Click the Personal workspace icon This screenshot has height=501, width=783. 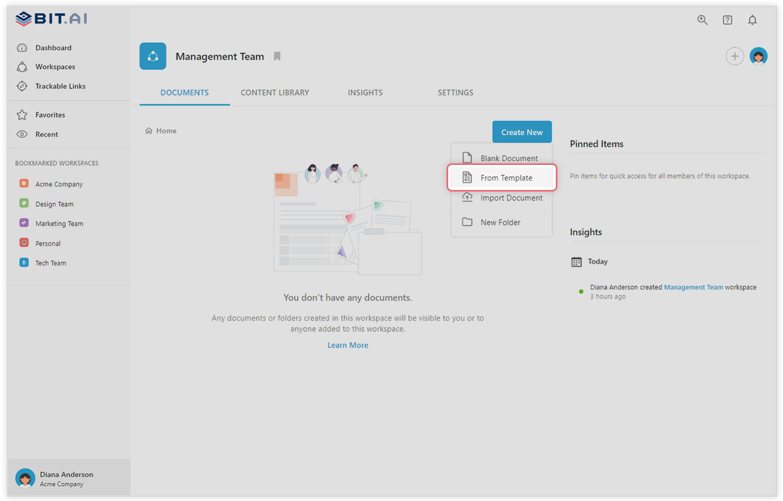pyautogui.click(x=24, y=243)
